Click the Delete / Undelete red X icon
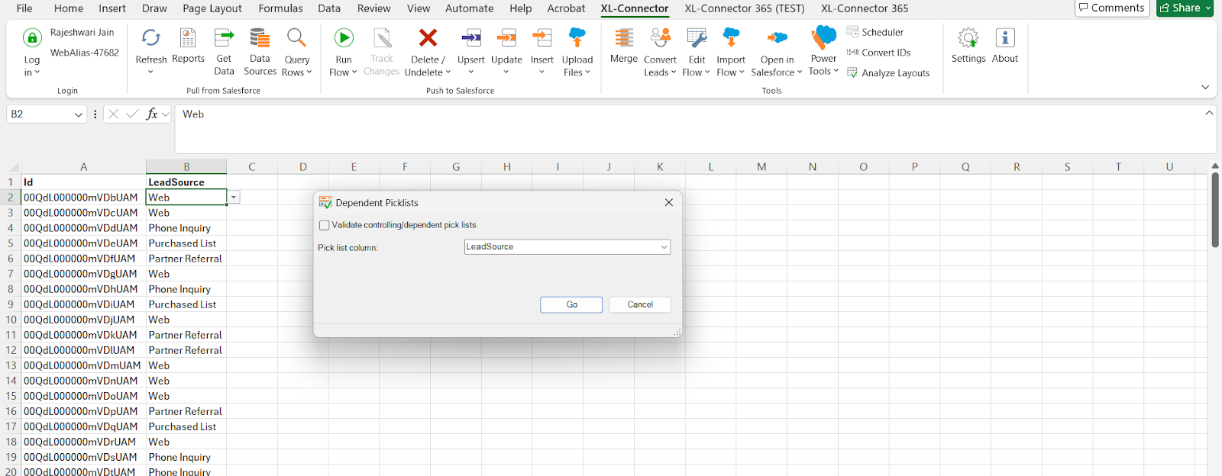The image size is (1222, 476). (428, 38)
